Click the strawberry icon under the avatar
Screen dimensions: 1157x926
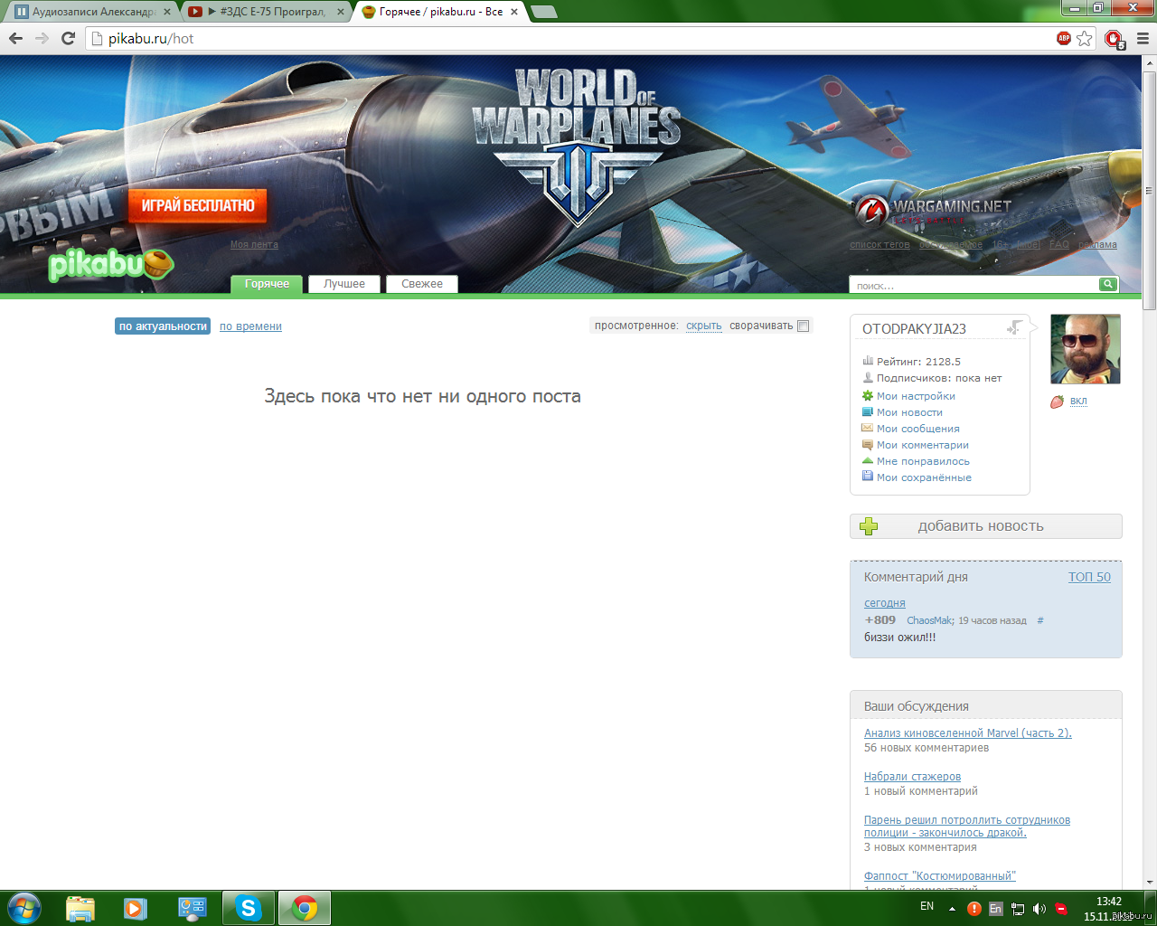[1057, 402]
